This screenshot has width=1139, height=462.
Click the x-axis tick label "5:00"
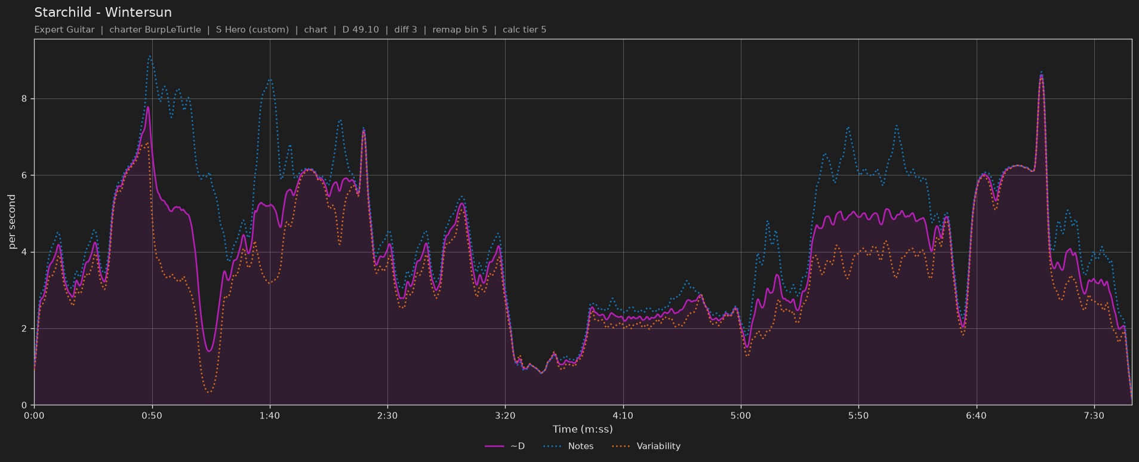[741, 416]
